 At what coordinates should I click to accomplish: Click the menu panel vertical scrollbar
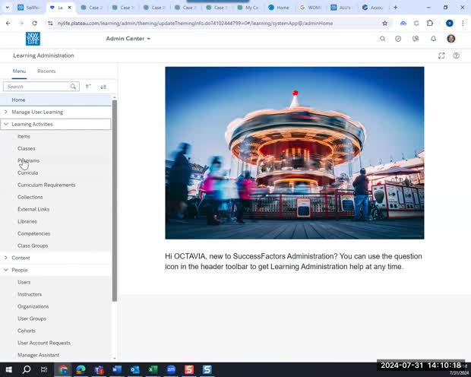pyautogui.click(x=115, y=201)
